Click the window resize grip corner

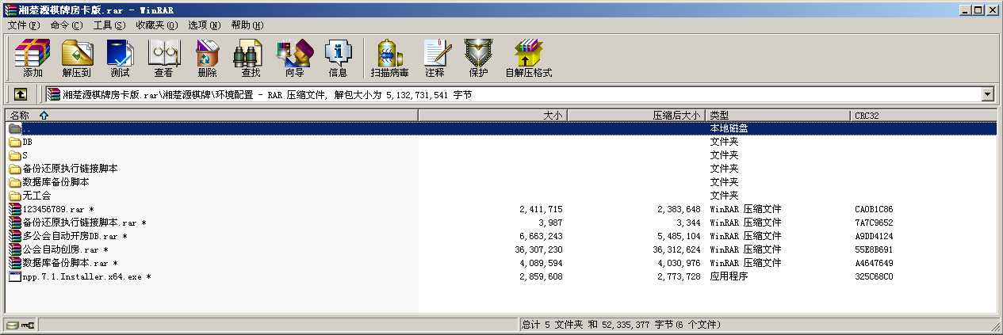(995, 327)
